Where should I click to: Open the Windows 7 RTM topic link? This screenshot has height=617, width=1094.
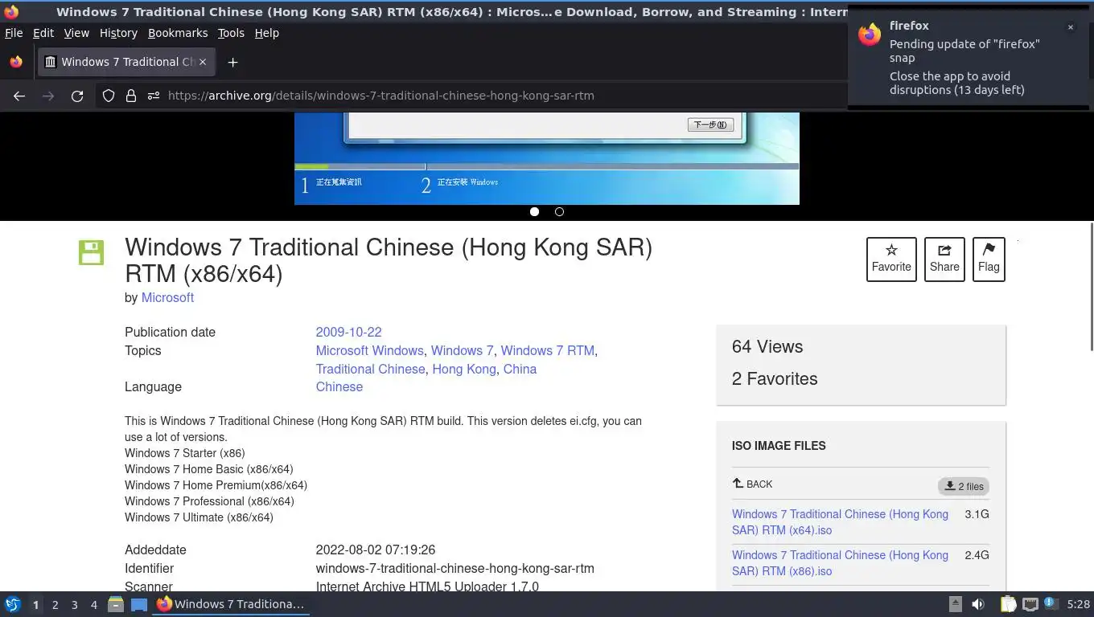coord(547,350)
